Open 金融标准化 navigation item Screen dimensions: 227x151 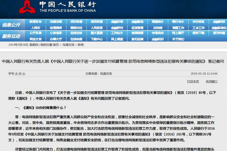[x=219, y=28]
